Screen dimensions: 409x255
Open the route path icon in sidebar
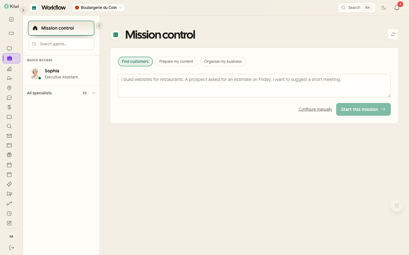(x=9, y=203)
